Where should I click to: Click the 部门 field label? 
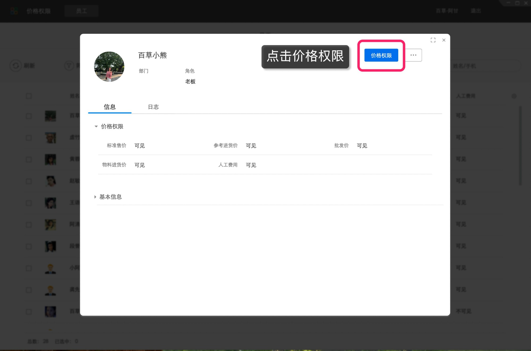(144, 71)
